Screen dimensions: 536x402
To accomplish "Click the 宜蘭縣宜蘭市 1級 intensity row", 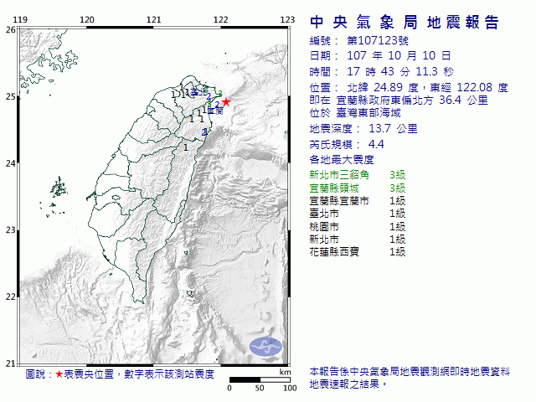I will point(358,201).
